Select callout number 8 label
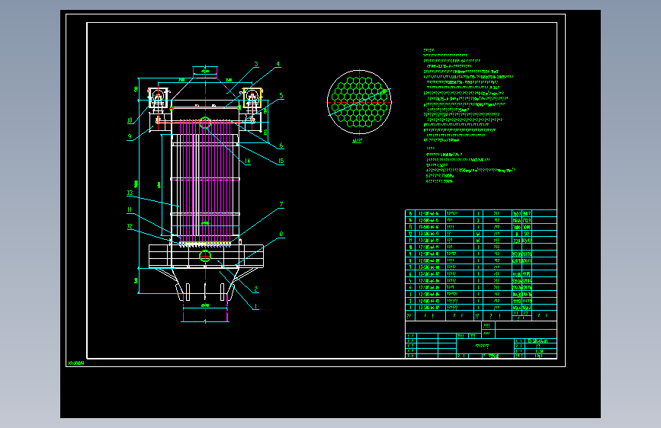This screenshot has height=428, width=661. [x=281, y=235]
